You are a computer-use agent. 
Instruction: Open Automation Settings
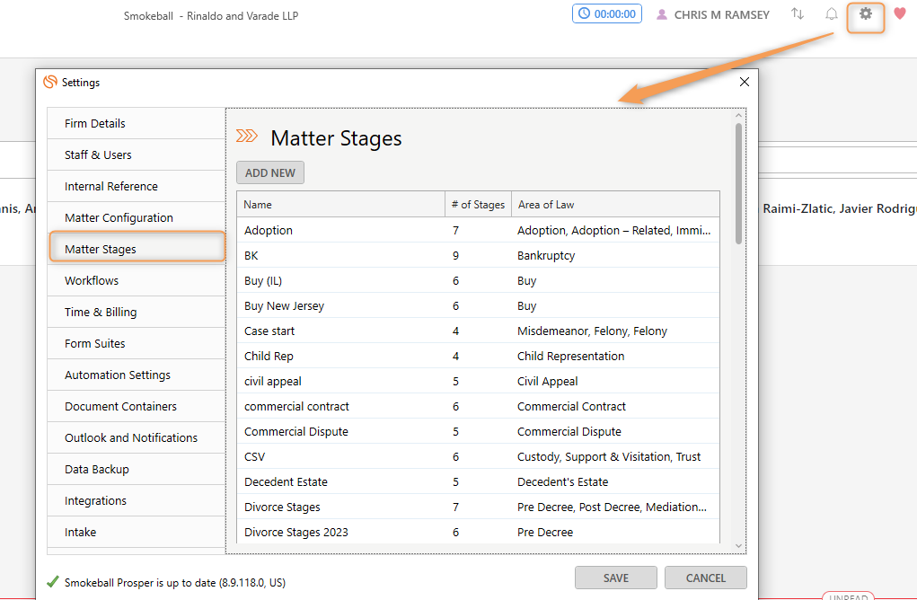click(x=137, y=375)
